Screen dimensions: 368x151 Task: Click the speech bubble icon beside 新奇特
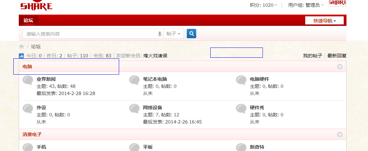pyautogui.click(x=241, y=147)
